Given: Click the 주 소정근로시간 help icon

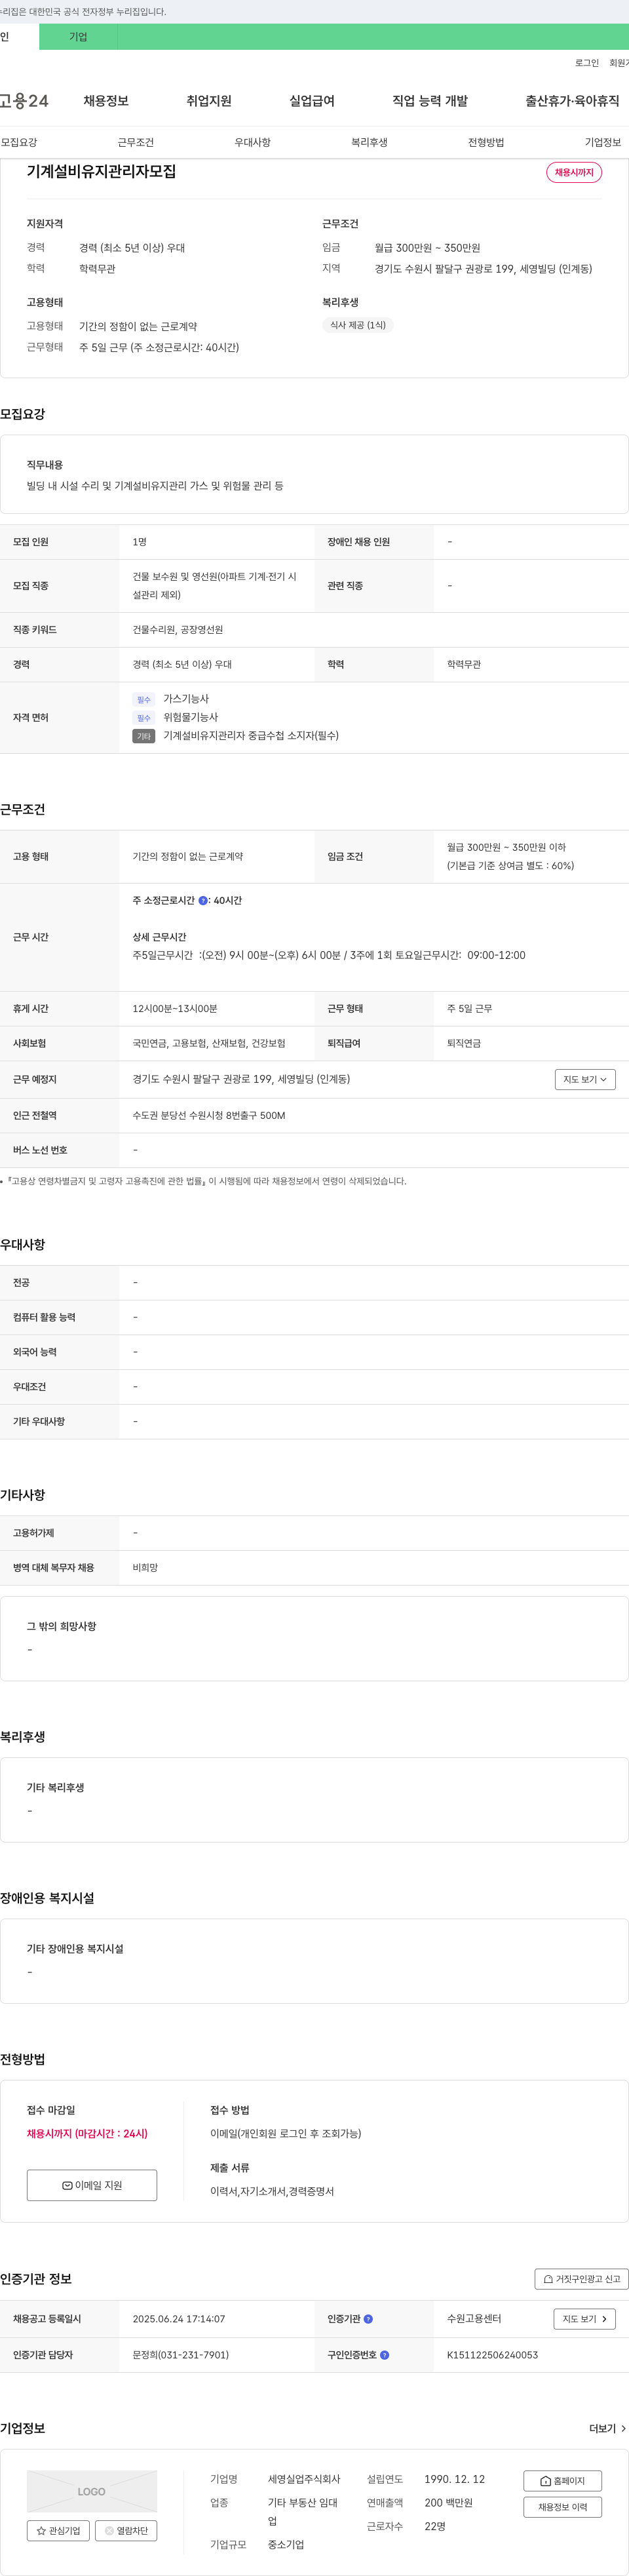Looking at the screenshot, I should (203, 901).
